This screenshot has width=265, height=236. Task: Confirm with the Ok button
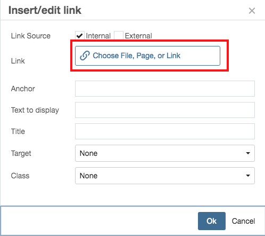point(212,221)
